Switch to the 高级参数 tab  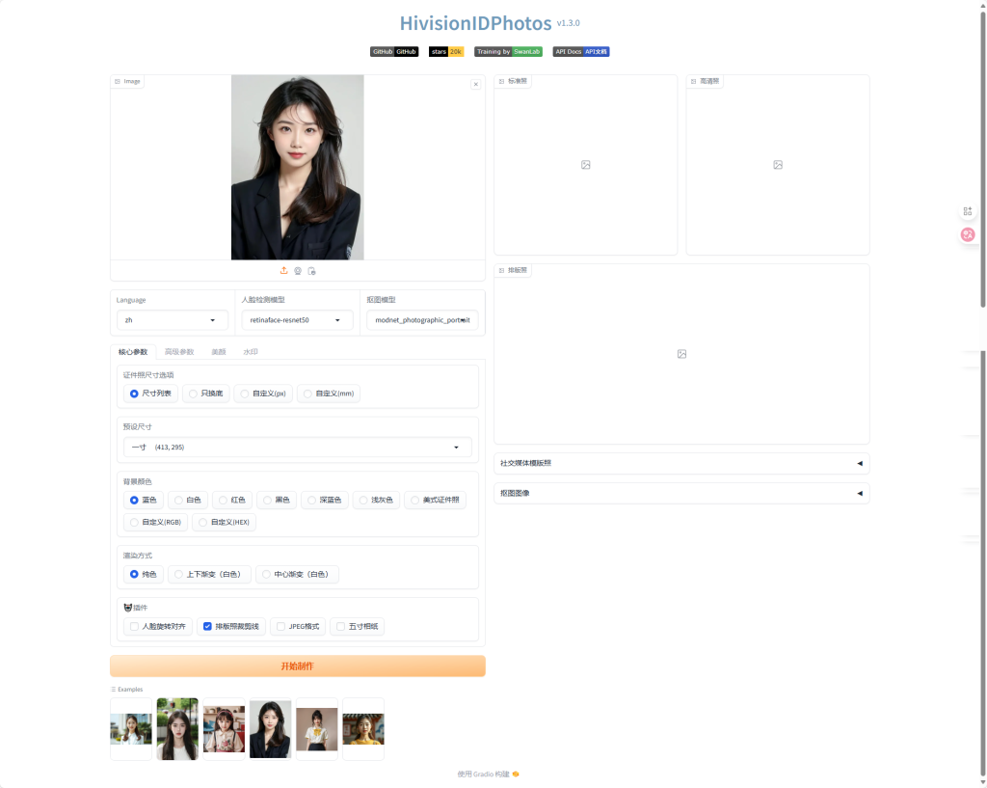click(x=178, y=352)
